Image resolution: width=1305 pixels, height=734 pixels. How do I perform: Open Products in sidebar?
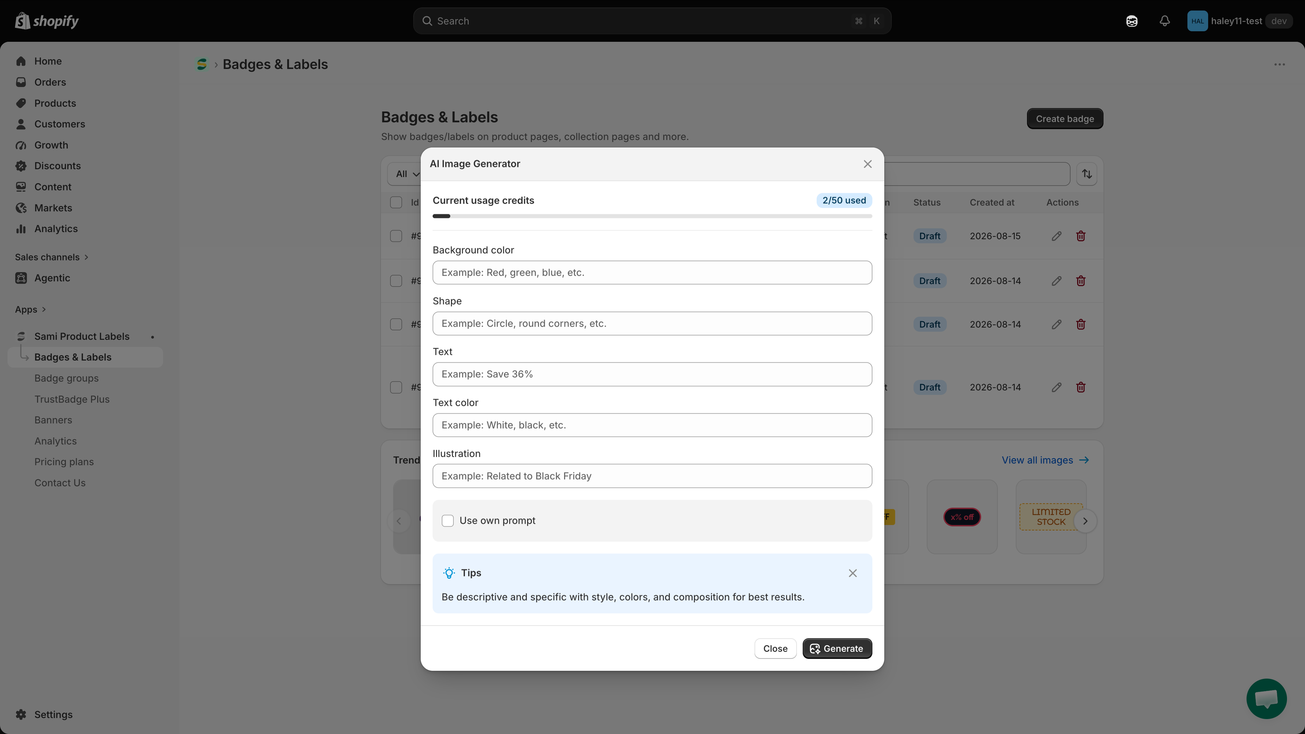click(55, 103)
